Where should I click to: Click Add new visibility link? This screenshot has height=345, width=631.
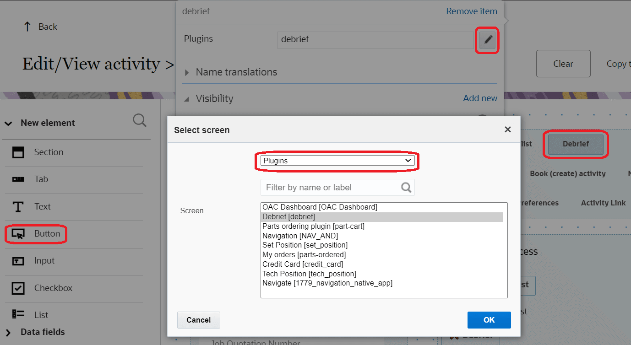480,98
